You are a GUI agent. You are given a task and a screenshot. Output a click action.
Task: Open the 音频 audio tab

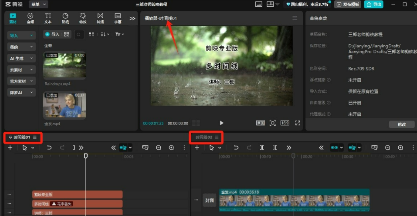point(30,18)
